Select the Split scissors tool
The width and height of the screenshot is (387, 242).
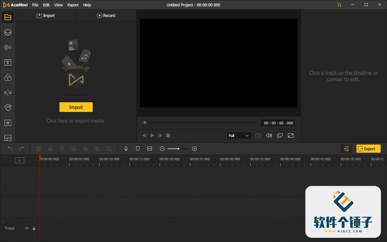point(50,148)
